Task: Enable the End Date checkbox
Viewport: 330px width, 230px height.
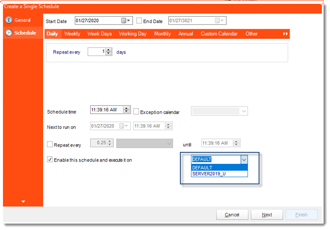Action: [139, 21]
